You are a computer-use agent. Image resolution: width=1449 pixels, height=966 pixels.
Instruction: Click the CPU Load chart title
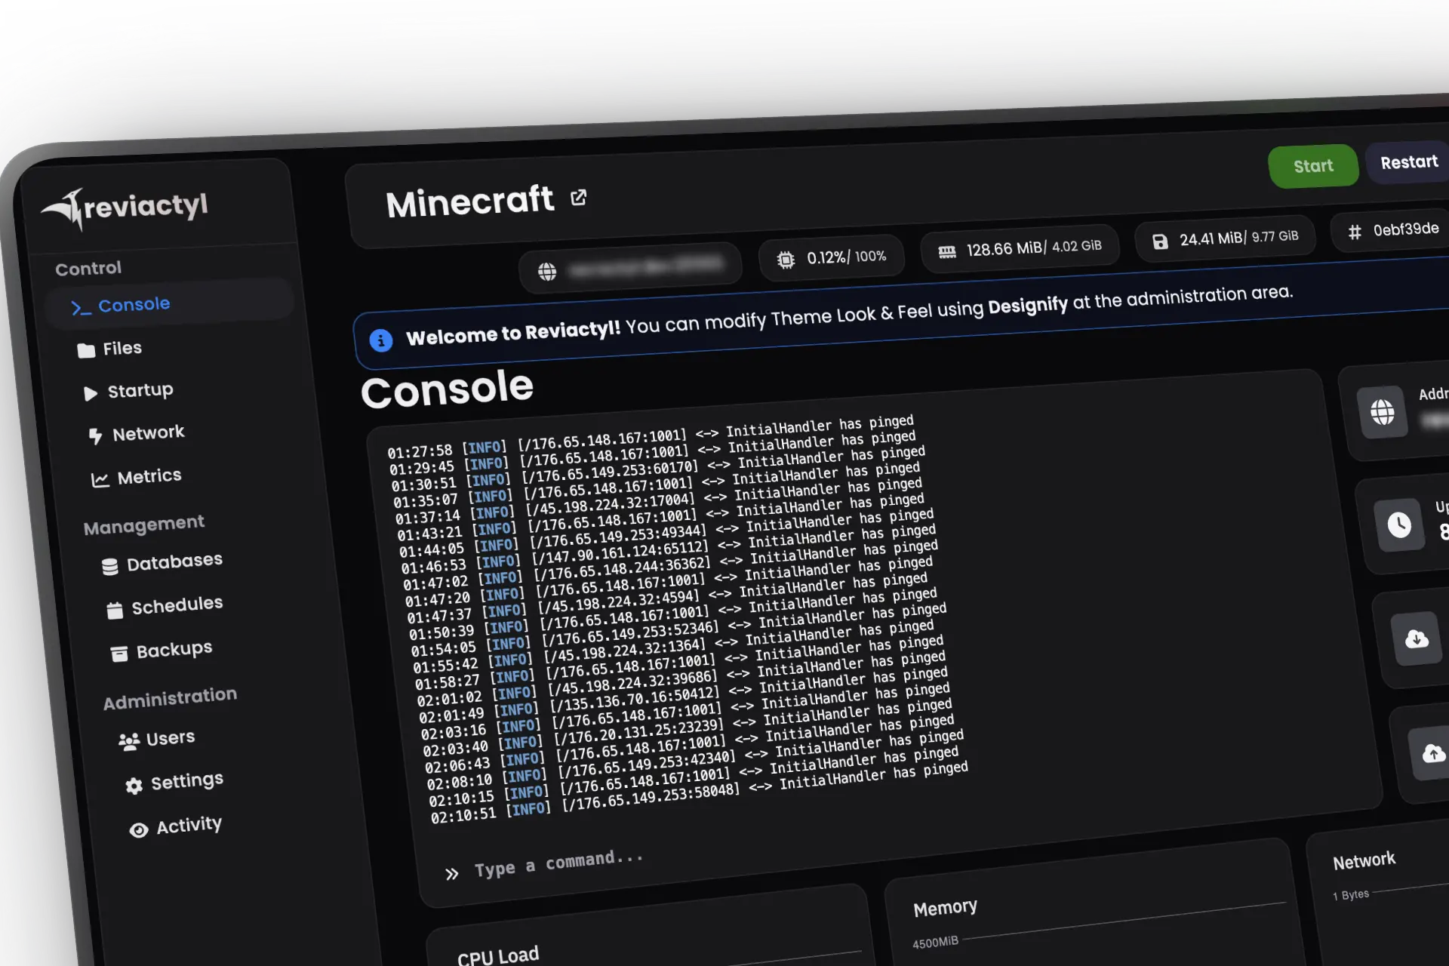point(498,957)
